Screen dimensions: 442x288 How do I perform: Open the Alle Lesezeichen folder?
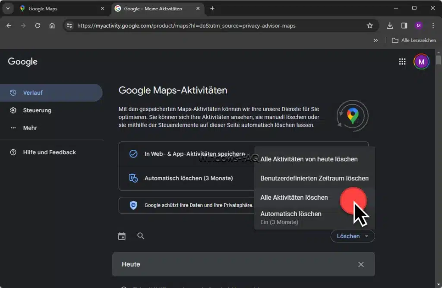[414, 40]
